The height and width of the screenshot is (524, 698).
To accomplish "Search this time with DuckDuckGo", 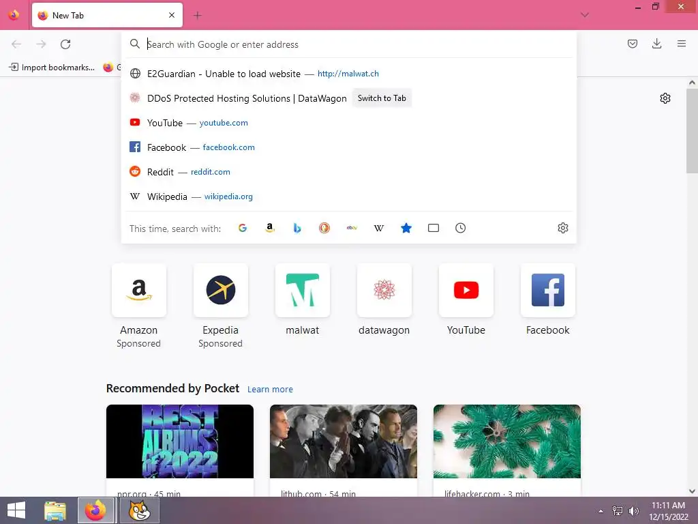I will [324, 228].
